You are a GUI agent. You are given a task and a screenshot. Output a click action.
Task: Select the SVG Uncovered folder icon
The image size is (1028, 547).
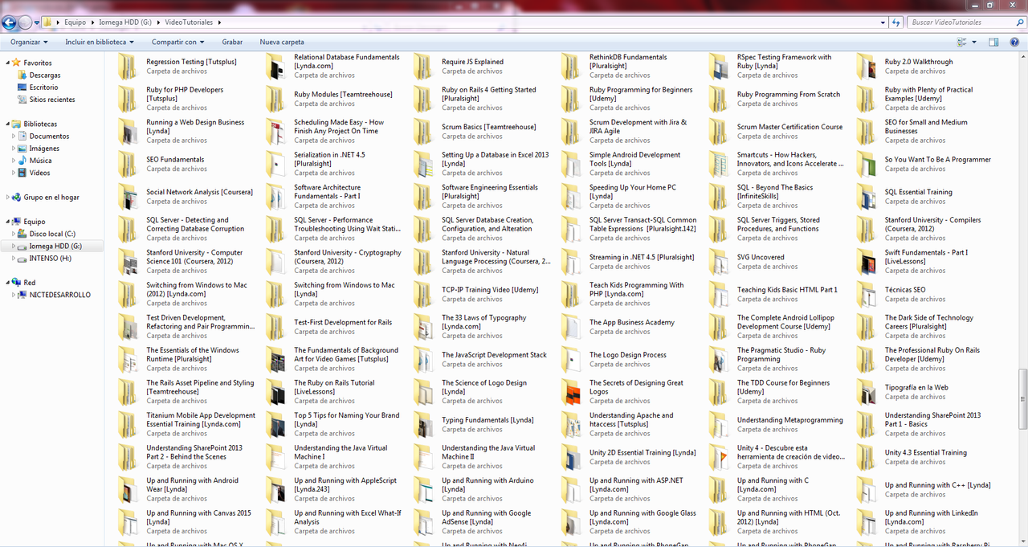(x=719, y=262)
